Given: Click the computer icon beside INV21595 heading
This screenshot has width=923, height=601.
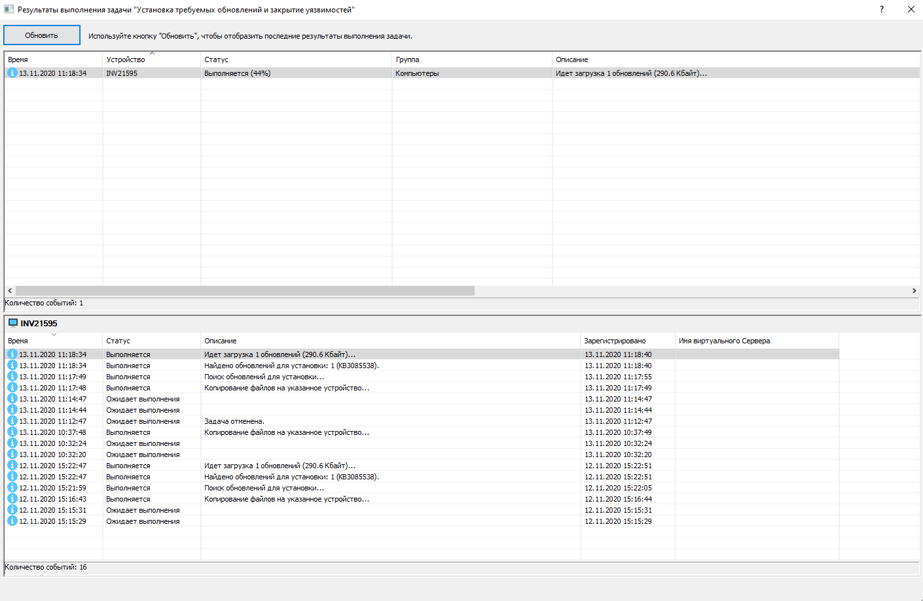Looking at the screenshot, I should pos(13,323).
